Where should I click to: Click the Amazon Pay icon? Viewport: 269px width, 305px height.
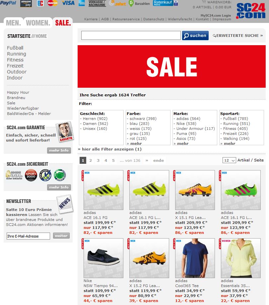coord(26,3)
